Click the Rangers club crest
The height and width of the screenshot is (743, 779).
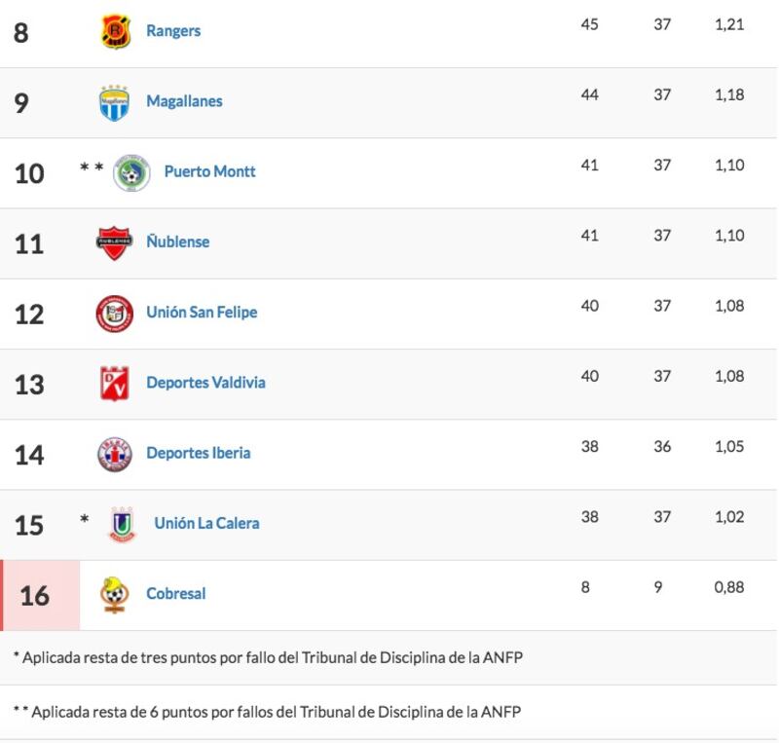point(115,32)
